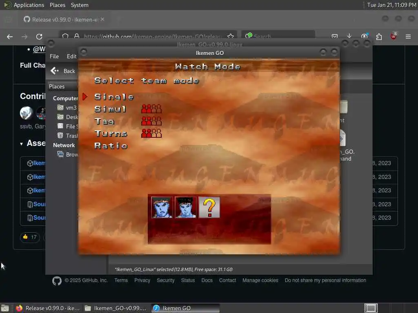Switch to Release v0.99.0 tab
Image resolution: width=418 pixels, height=313 pixels.
pos(64,20)
